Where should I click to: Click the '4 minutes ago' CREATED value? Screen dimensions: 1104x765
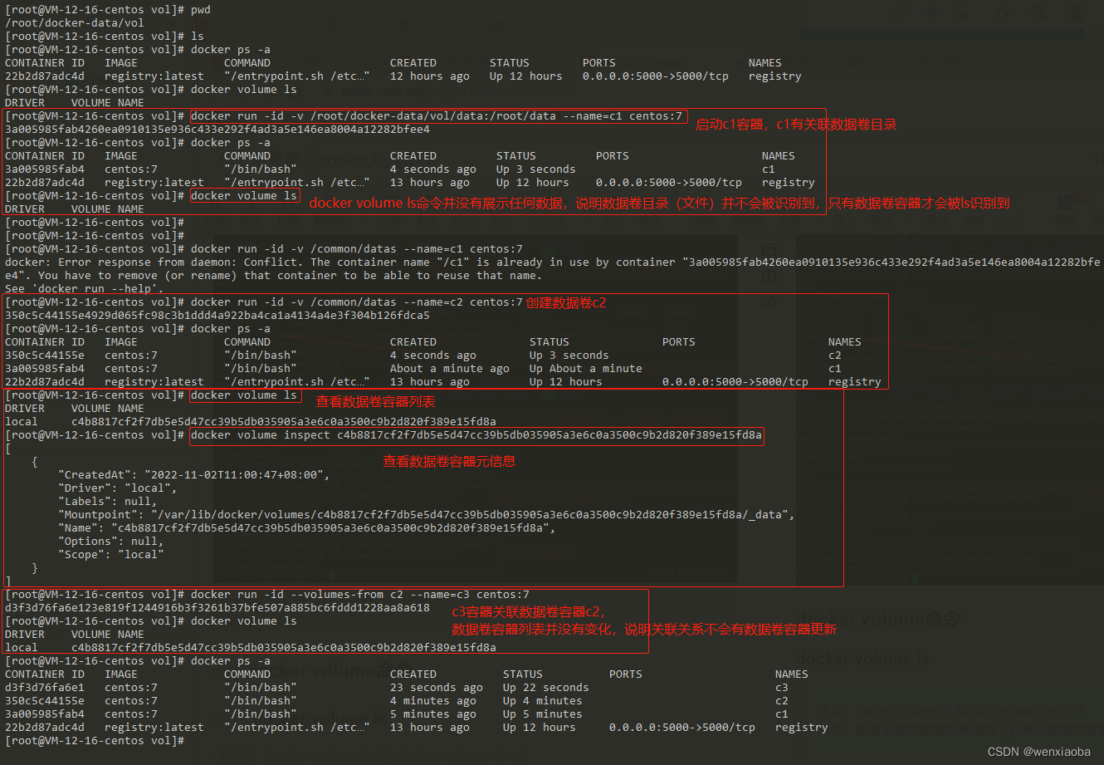pos(433,701)
